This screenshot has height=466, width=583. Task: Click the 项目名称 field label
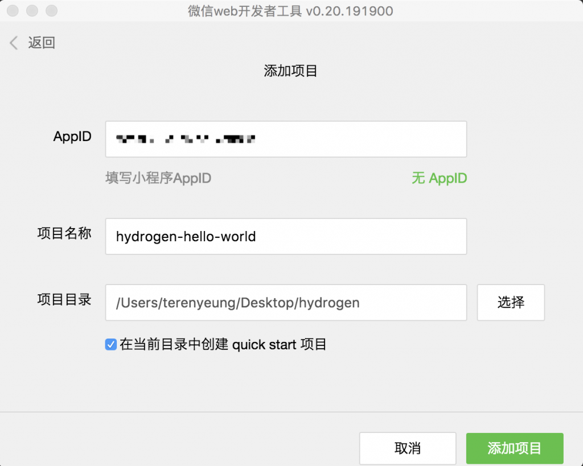click(x=64, y=234)
